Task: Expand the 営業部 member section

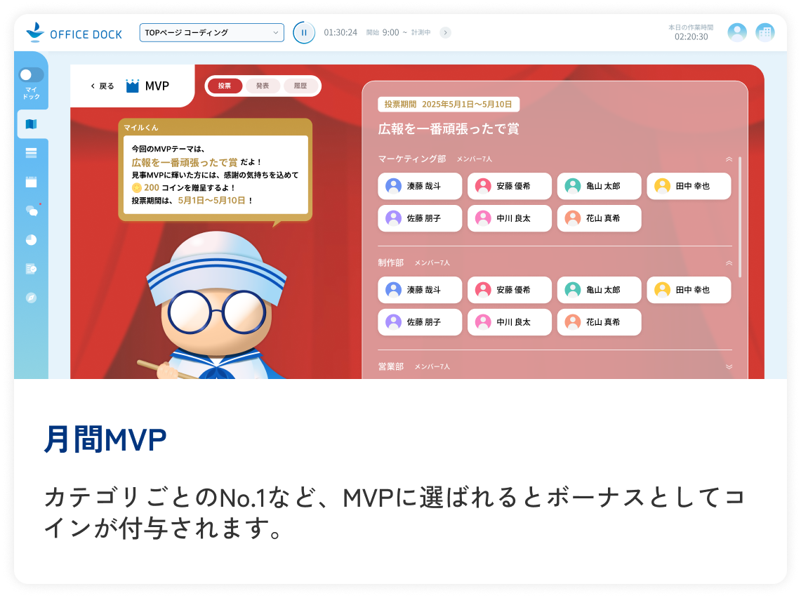Action: (729, 366)
